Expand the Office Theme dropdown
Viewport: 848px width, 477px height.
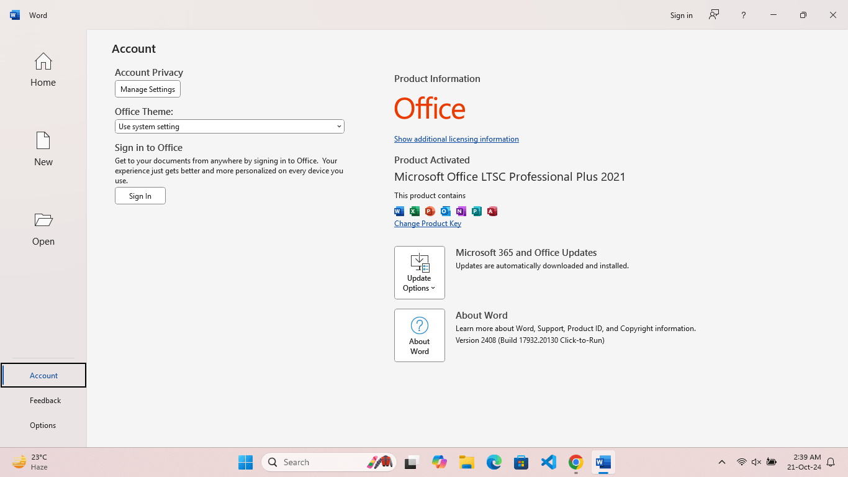pyautogui.click(x=230, y=126)
